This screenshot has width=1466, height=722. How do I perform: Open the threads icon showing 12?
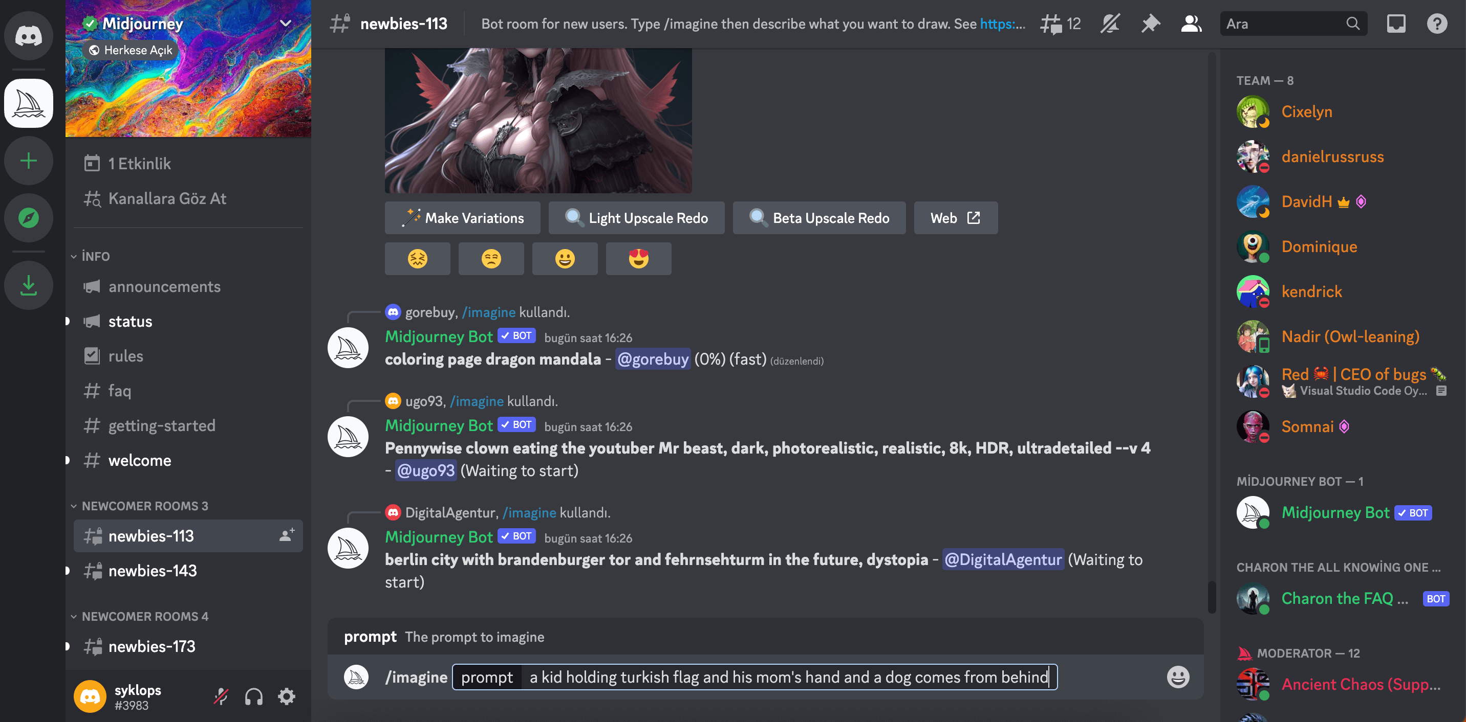pyautogui.click(x=1060, y=24)
